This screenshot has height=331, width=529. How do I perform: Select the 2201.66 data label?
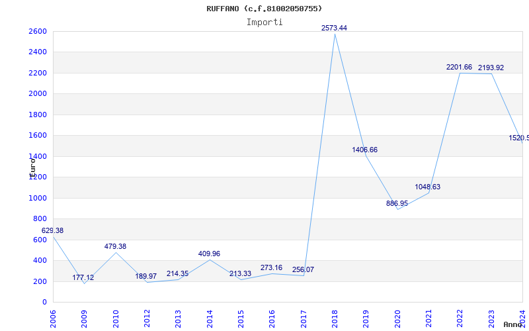pyautogui.click(x=459, y=68)
